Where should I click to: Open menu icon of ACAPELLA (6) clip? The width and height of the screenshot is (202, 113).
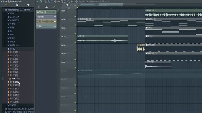click(x=146, y=10)
